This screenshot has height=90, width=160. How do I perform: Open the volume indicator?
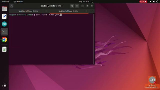[x=154, y=1]
